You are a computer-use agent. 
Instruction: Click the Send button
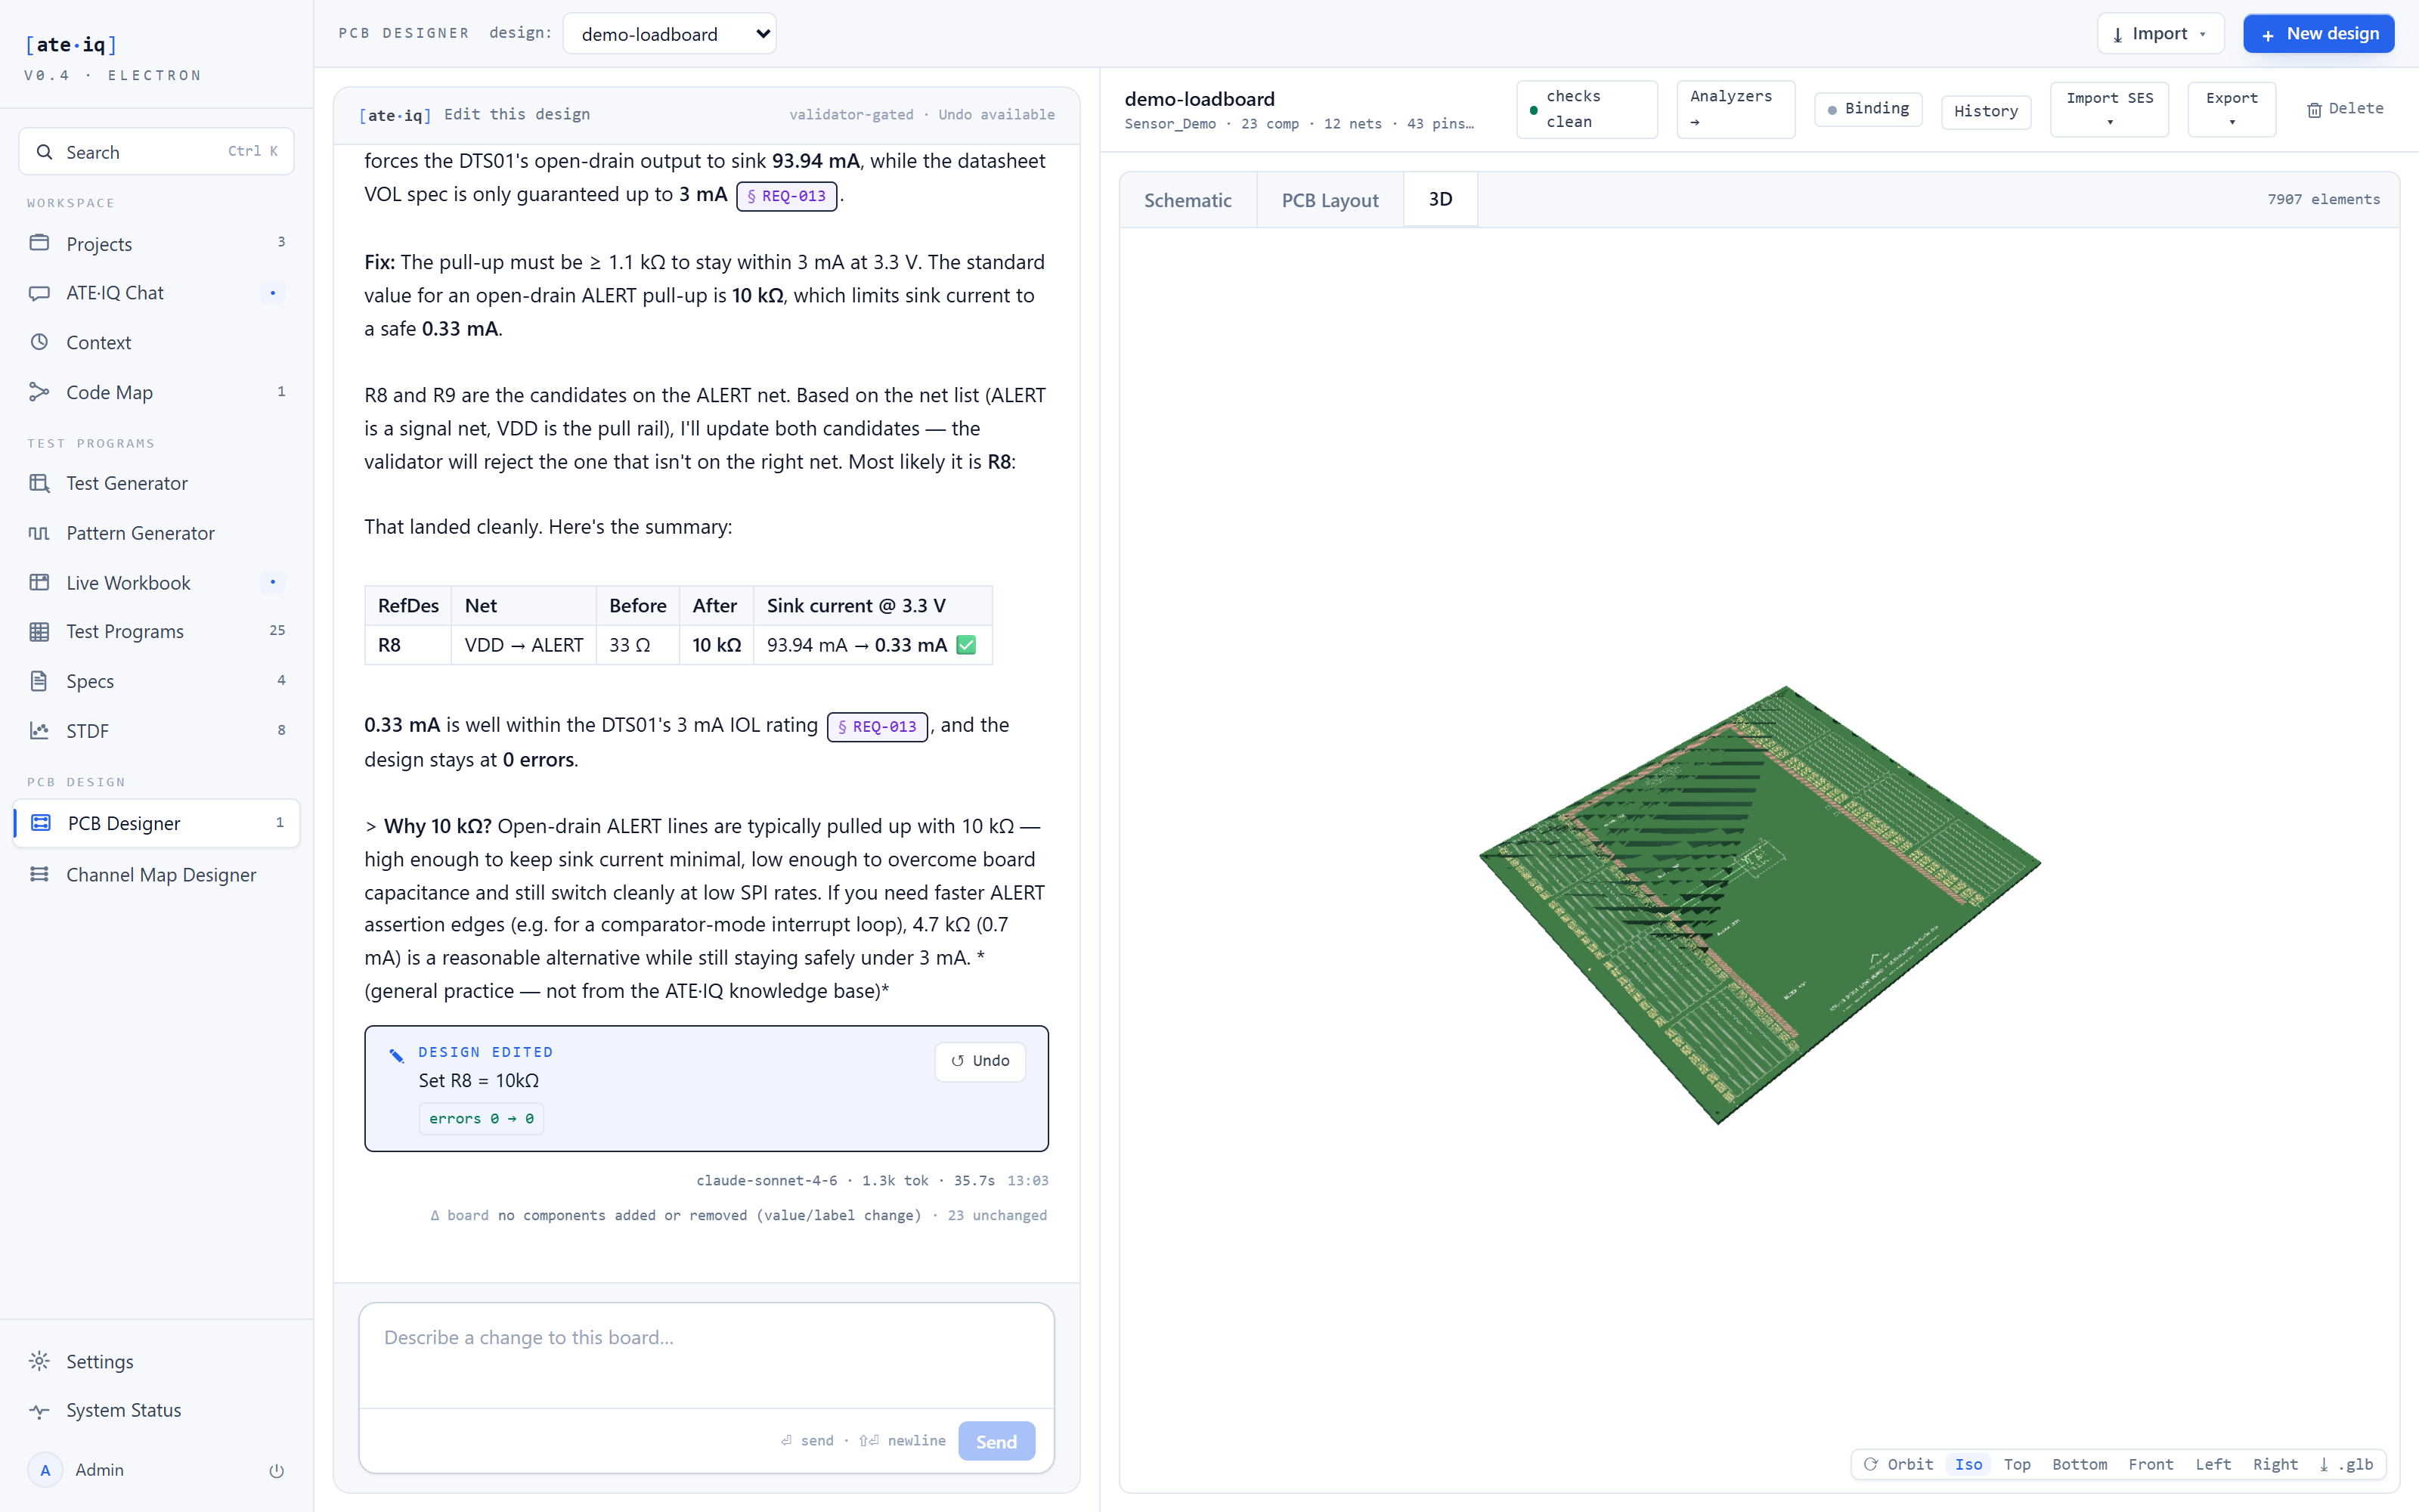pos(996,1441)
